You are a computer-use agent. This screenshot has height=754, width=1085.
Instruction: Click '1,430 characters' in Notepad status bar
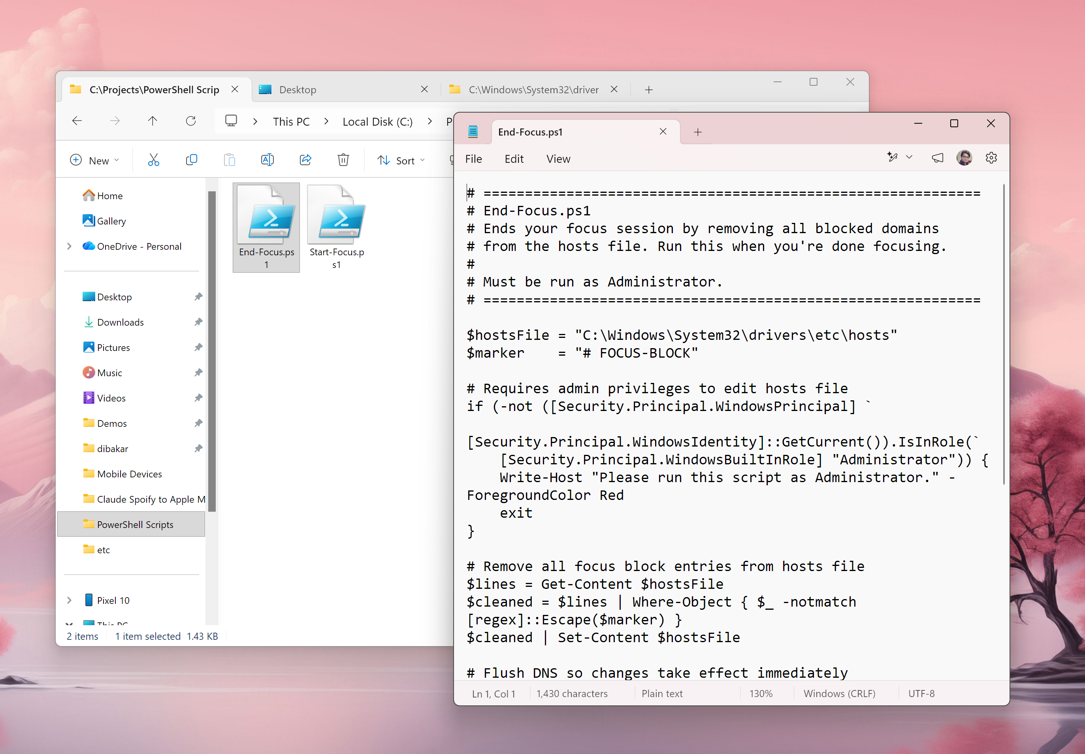[572, 694]
